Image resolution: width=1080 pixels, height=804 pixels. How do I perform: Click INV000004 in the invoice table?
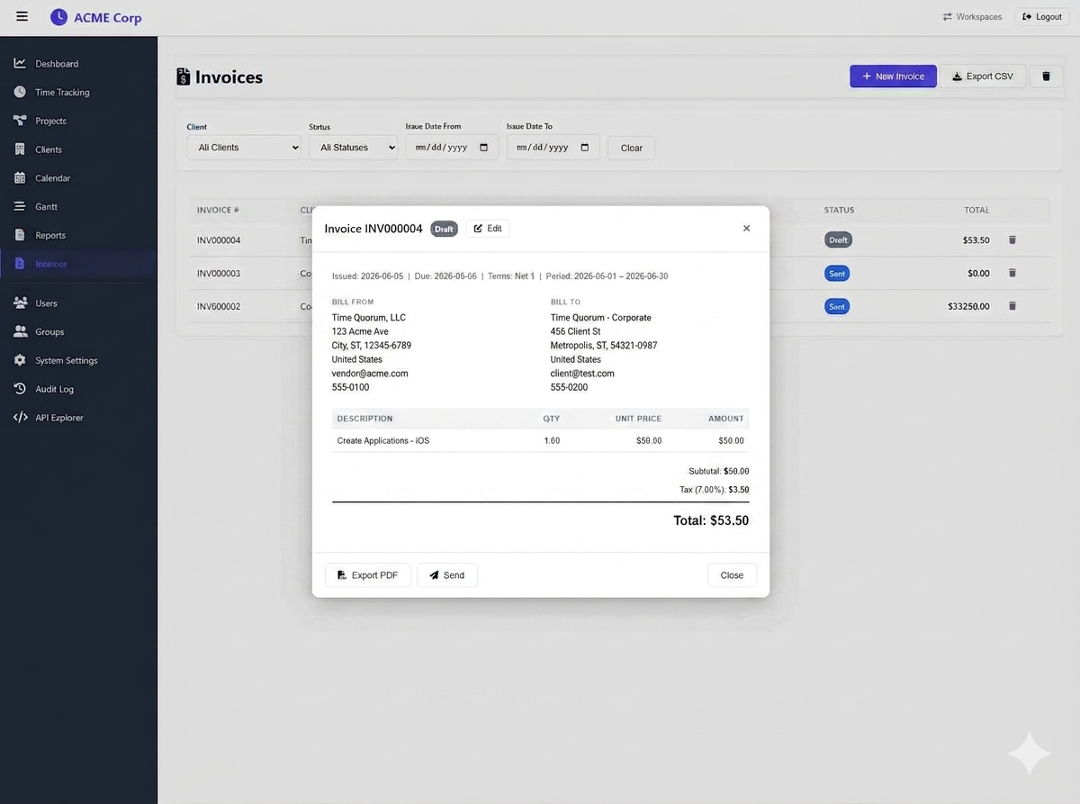219,240
